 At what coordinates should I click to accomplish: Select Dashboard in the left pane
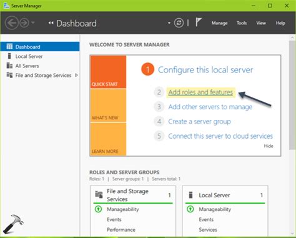40,47
